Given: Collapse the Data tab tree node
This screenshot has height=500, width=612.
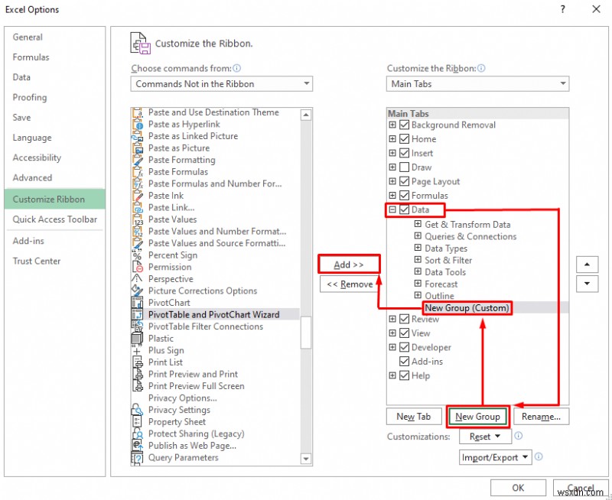Looking at the screenshot, I should pos(392,209).
